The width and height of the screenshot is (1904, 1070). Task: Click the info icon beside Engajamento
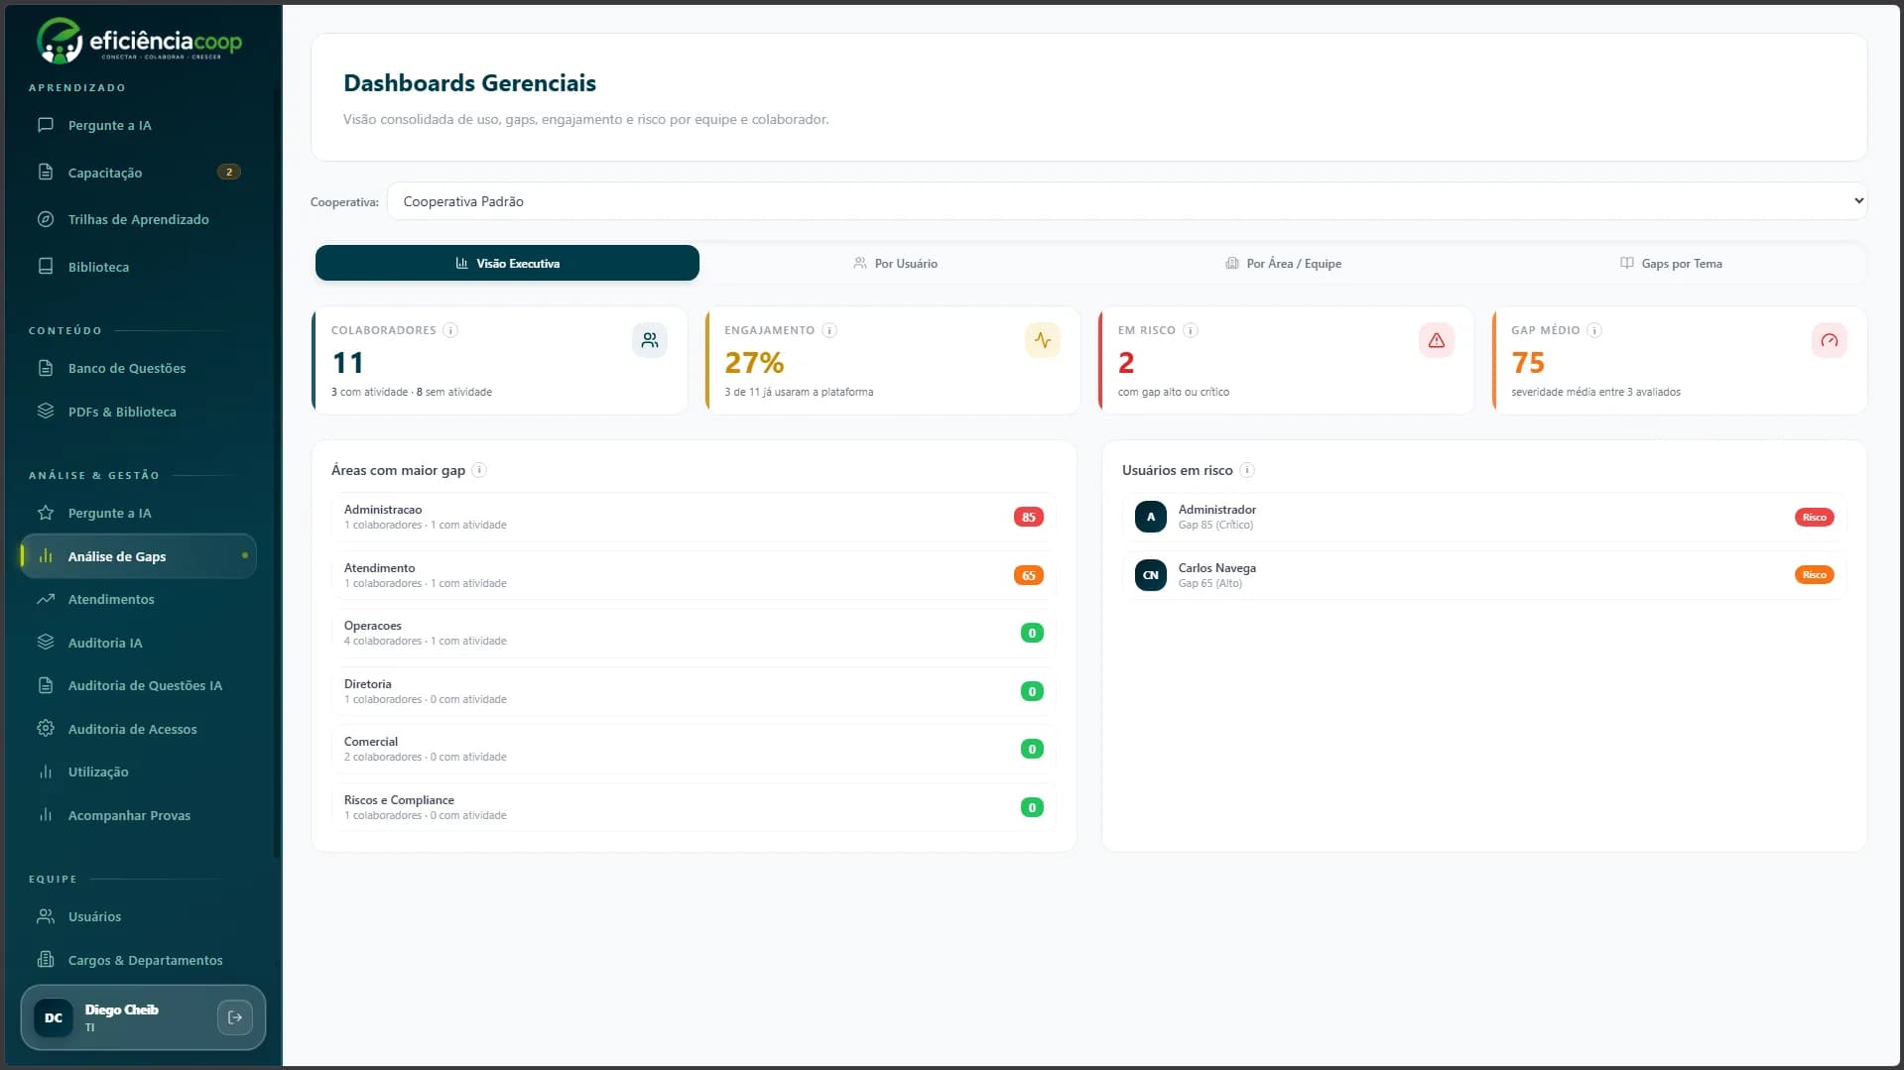click(x=829, y=330)
